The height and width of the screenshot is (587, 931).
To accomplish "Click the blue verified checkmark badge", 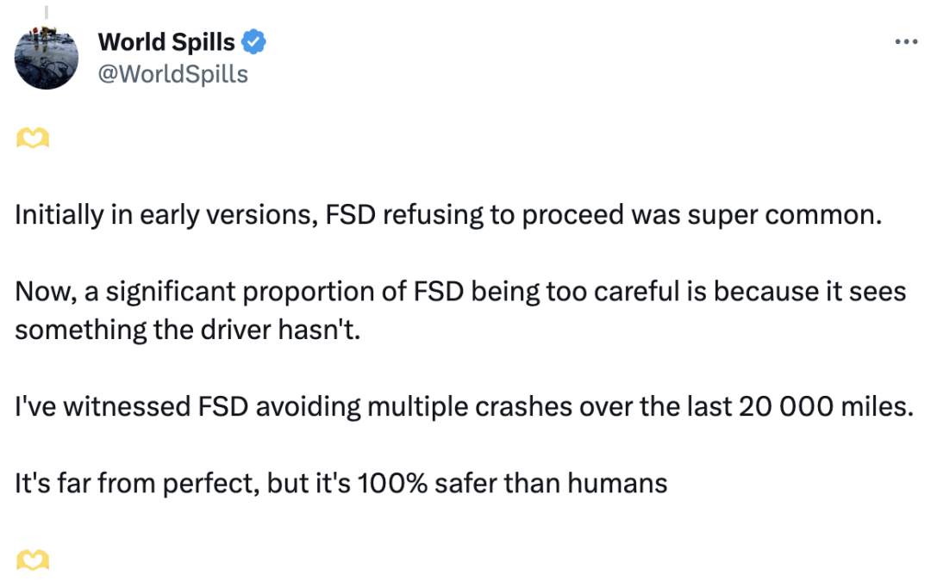I will [x=254, y=42].
